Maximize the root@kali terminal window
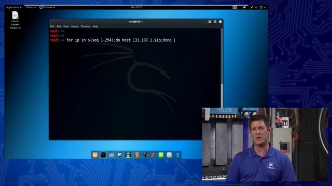 (215, 22)
